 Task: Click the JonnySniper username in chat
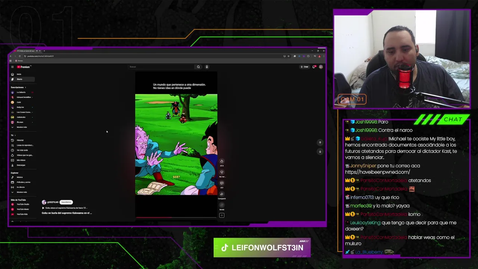coord(363,166)
